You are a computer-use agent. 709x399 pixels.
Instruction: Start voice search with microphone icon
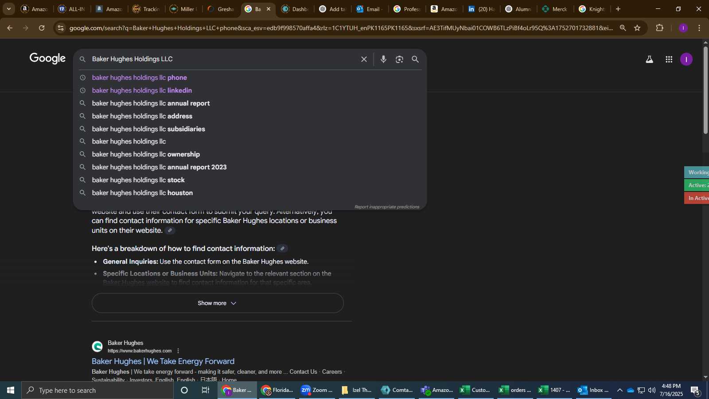point(383,59)
